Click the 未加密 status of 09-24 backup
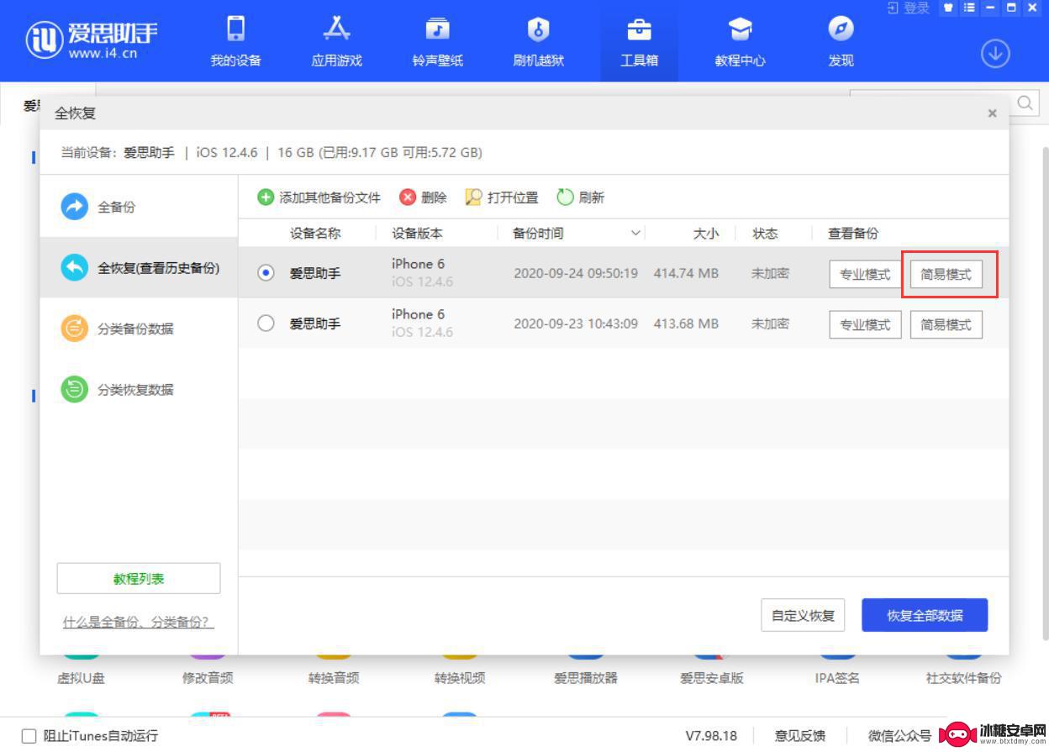 pyautogui.click(x=770, y=273)
